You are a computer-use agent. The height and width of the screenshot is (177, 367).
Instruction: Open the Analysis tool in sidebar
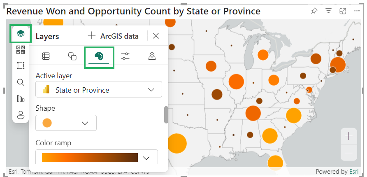(x=21, y=98)
